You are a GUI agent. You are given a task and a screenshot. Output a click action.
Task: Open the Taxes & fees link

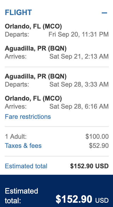click(x=23, y=146)
